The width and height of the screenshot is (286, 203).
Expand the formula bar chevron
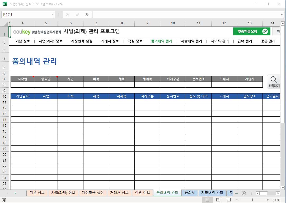pos(282,15)
